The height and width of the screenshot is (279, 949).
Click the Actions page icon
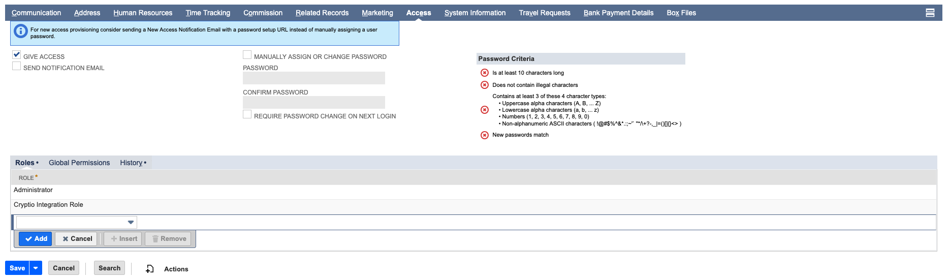[x=149, y=269]
